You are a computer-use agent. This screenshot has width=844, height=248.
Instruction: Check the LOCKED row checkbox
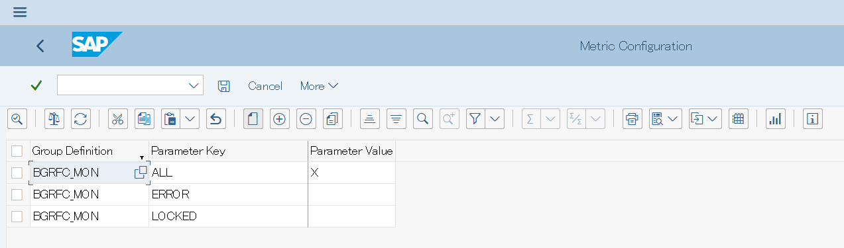[17, 216]
